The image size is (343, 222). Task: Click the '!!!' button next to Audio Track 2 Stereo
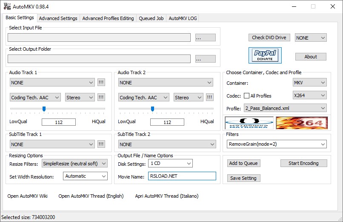(x=210, y=98)
